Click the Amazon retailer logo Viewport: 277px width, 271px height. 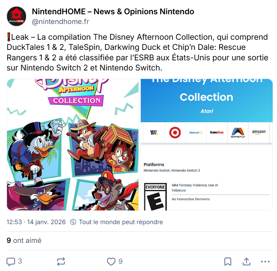pyautogui.click(x=259, y=132)
